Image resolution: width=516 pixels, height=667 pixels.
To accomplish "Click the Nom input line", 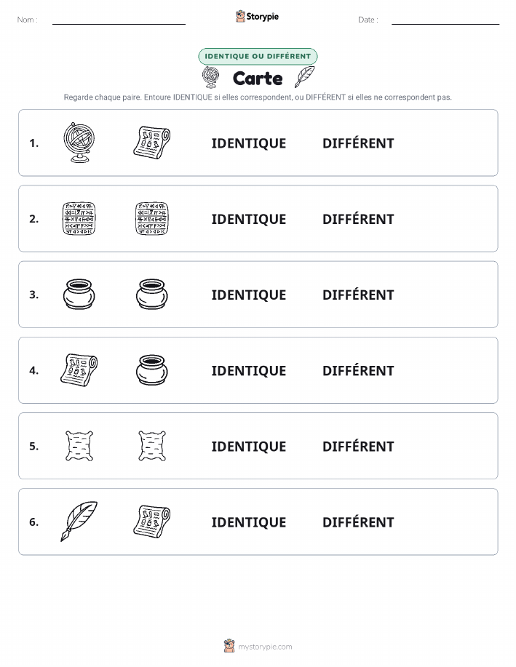I will 119,20.
